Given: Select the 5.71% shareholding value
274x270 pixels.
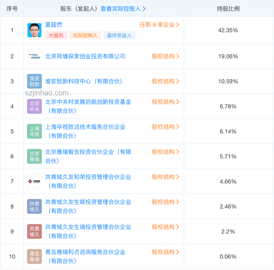Looking at the screenshot, I should tap(228, 156).
